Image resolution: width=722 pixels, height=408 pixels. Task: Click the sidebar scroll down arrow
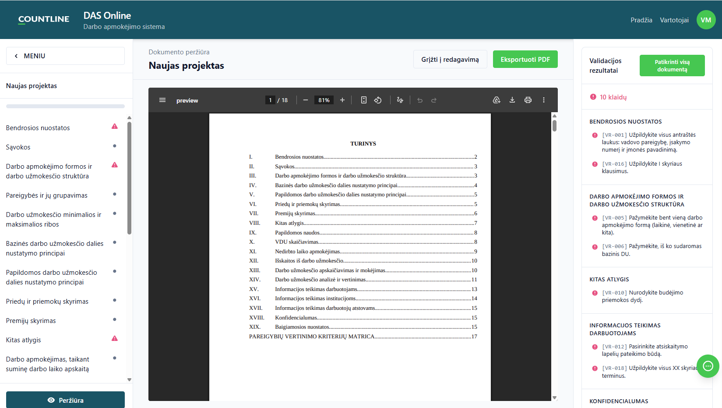[129, 380]
